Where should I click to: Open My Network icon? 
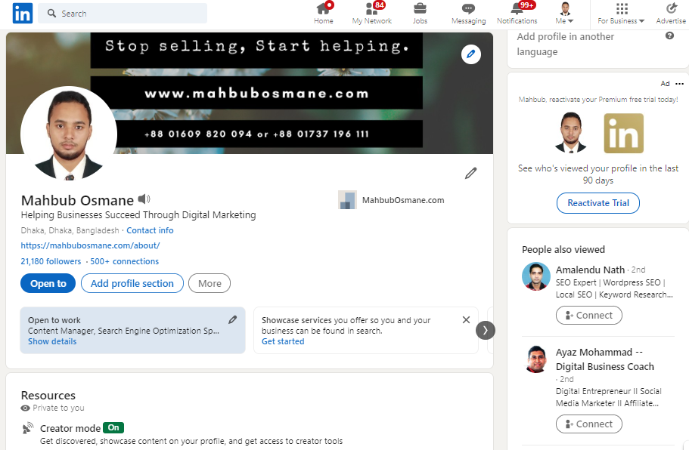point(372,9)
